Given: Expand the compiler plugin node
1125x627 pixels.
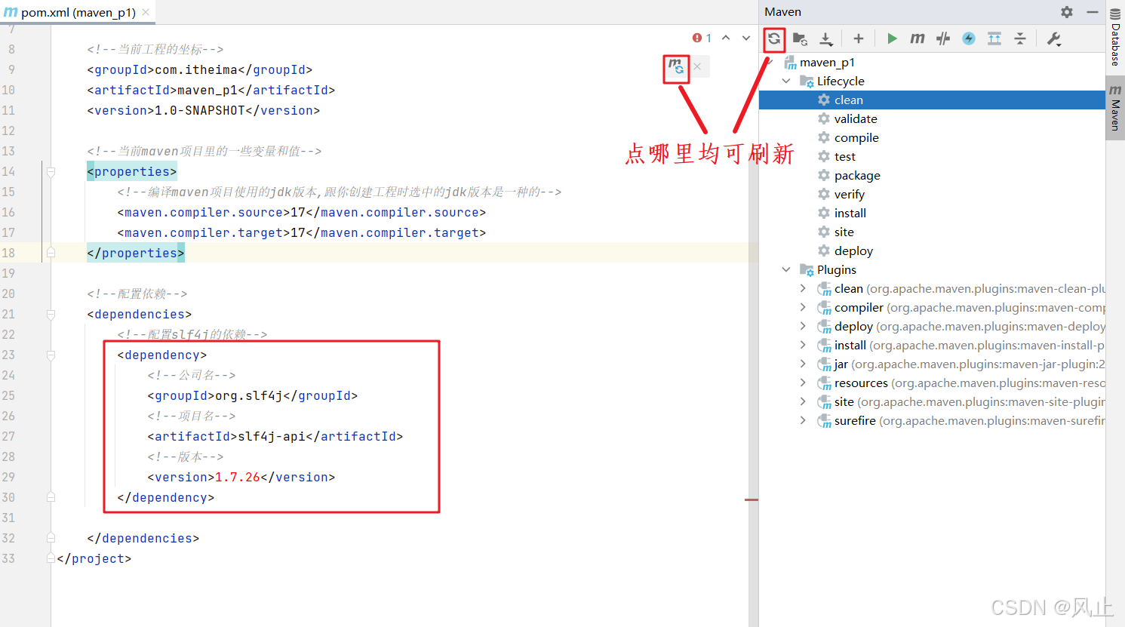Looking at the screenshot, I should [x=803, y=307].
